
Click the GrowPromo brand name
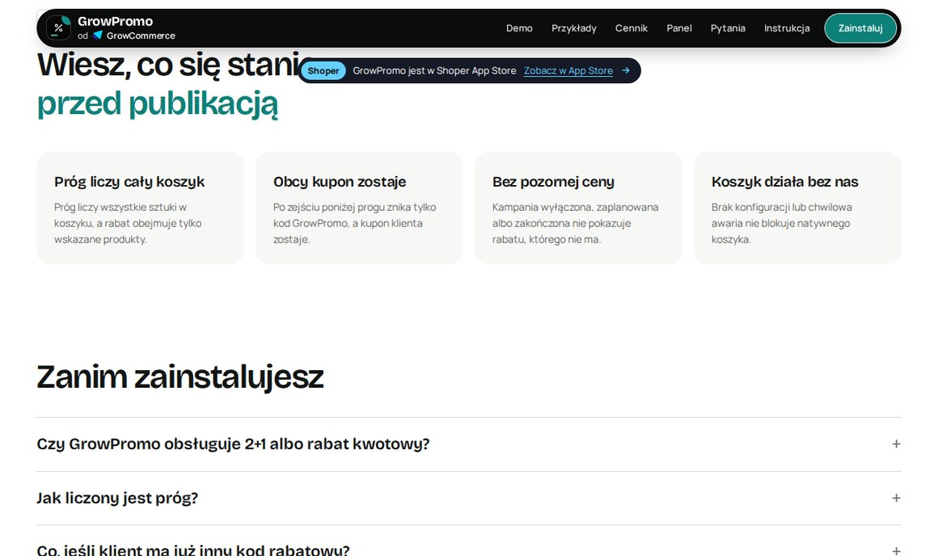click(115, 22)
